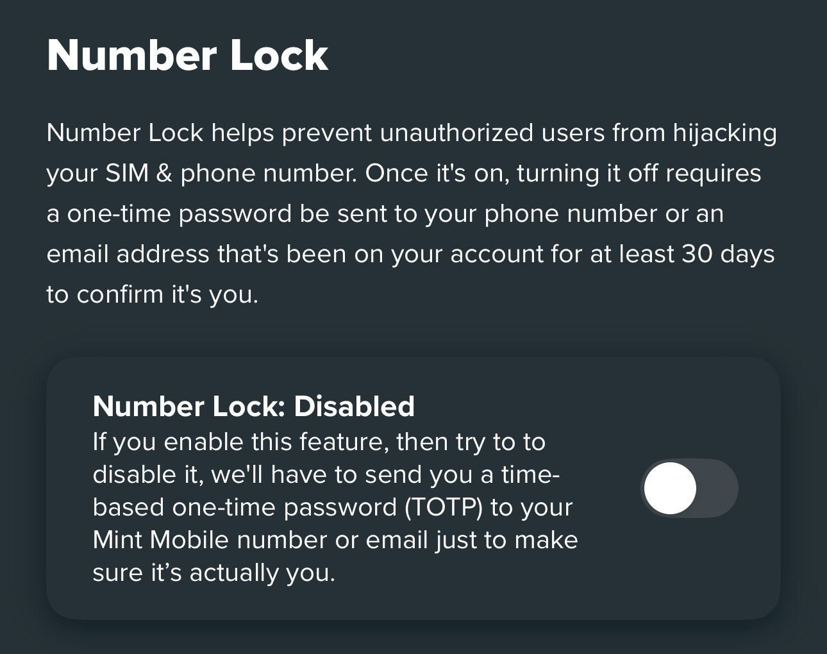Click "to confirm it's you." closing line
The width and height of the screenshot is (827, 654).
pyautogui.click(x=153, y=295)
